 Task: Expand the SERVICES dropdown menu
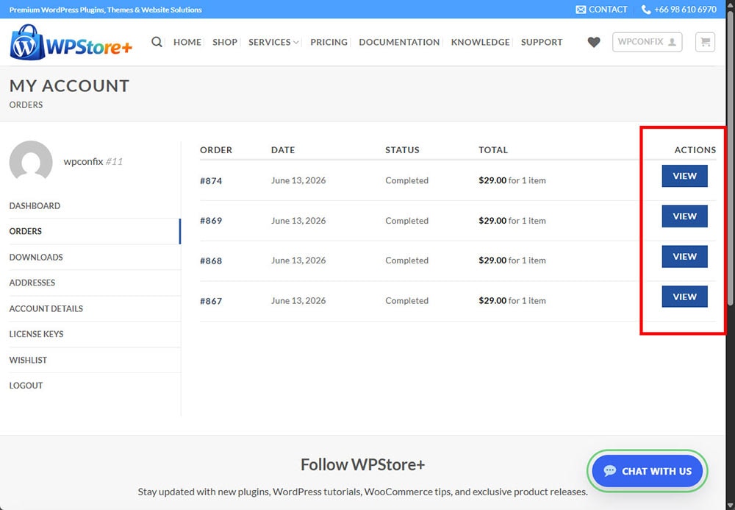pos(273,42)
